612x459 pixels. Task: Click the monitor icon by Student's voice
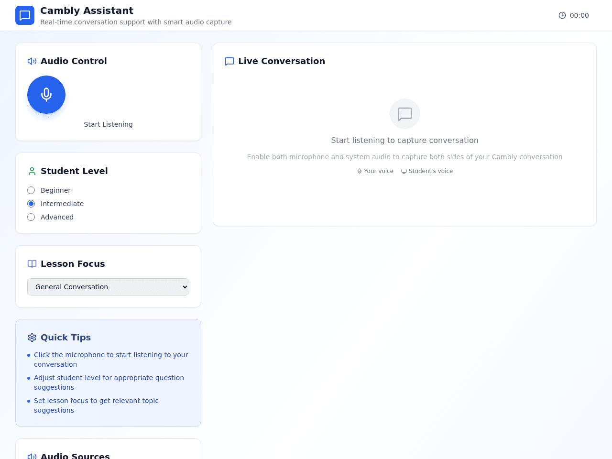coord(404,171)
